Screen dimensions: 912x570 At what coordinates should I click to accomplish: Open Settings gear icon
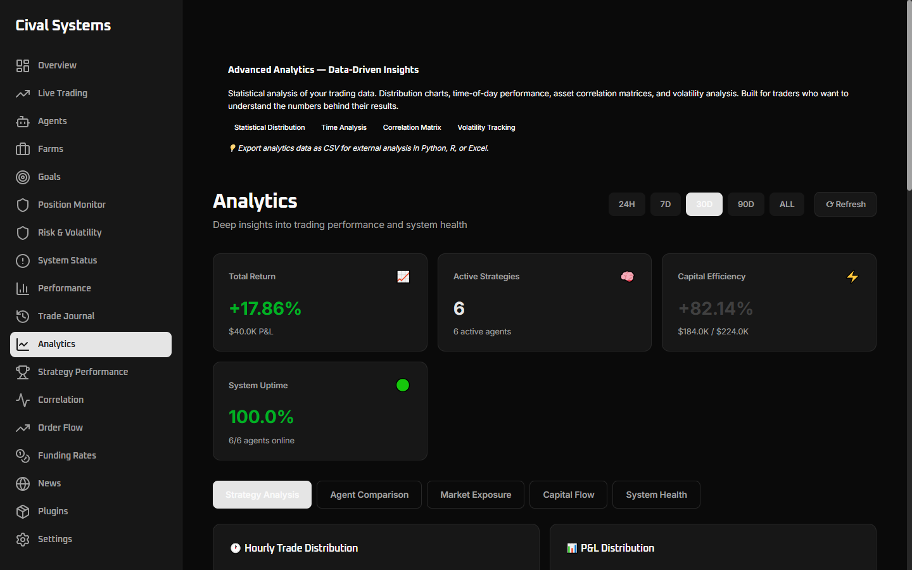coord(23,539)
